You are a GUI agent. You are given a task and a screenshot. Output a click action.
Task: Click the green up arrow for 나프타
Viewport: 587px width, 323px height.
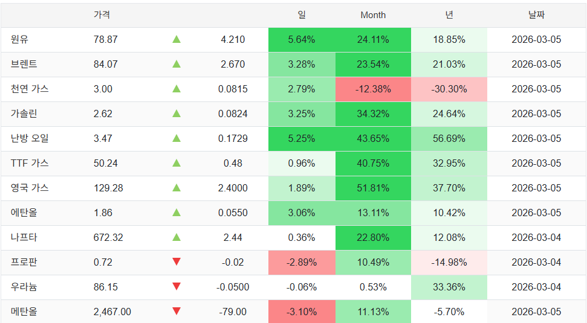tap(177, 237)
